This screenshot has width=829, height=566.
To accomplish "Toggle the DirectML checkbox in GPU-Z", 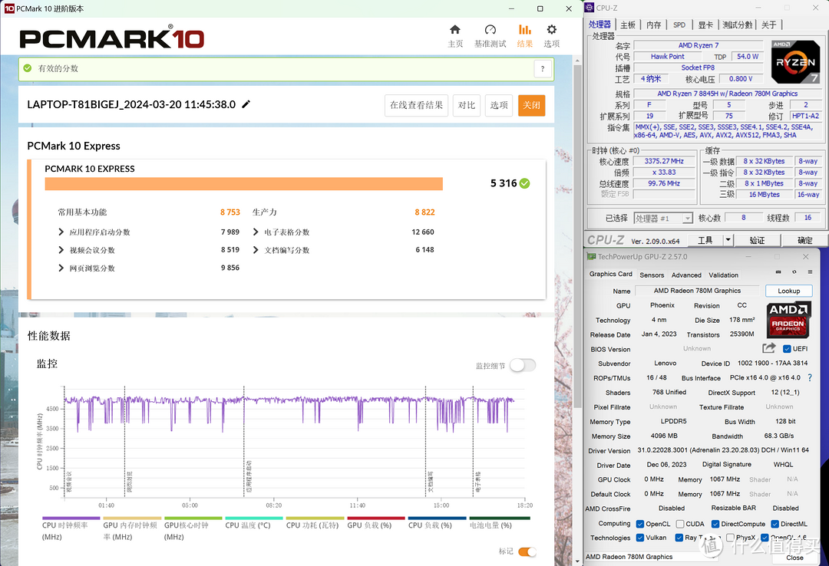I will 775,525.
